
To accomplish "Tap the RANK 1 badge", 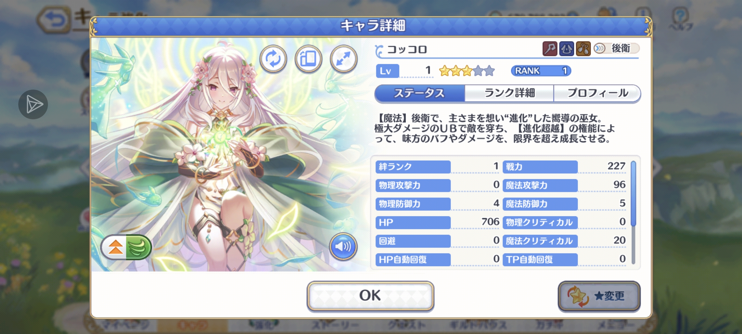I will [541, 71].
